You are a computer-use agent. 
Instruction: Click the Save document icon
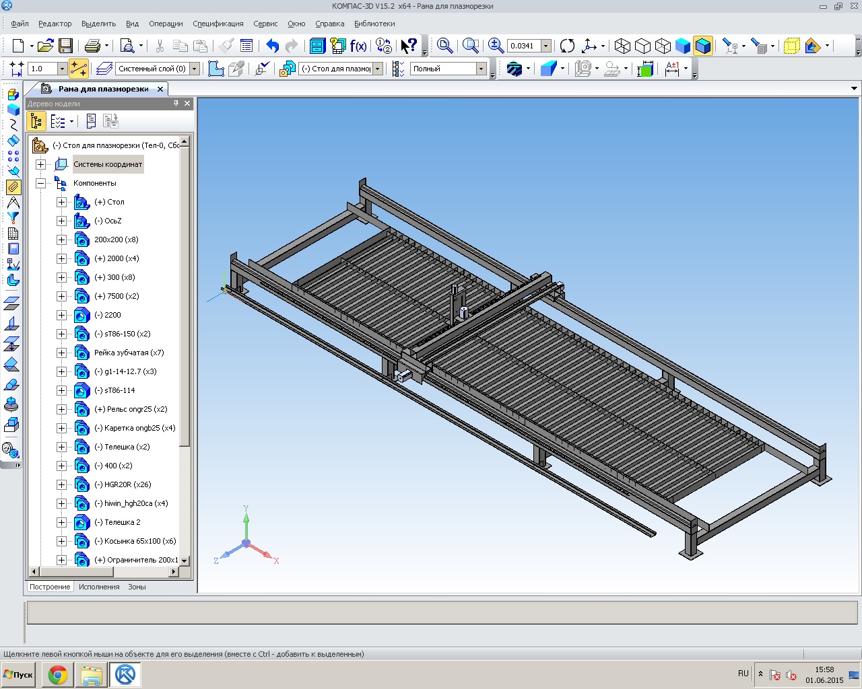coord(65,46)
